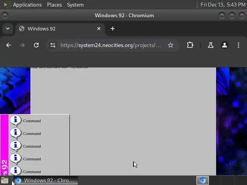Image resolution: width=247 pixels, height=185 pixels.
Task: Open Chrome Labs flask icon
Action: (211, 45)
